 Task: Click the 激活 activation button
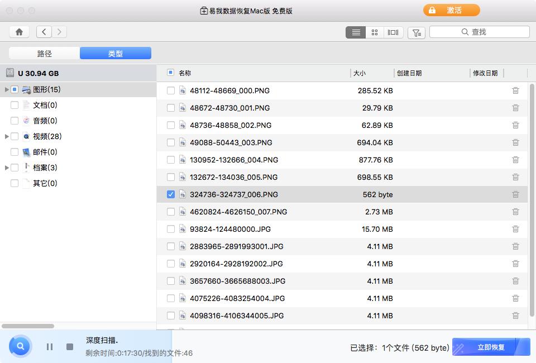tap(451, 10)
